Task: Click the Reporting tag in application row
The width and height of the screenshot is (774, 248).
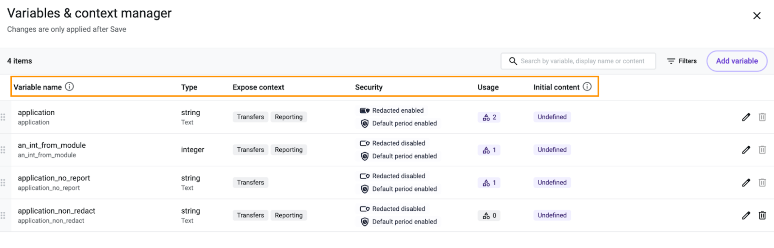Action: coord(289,117)
